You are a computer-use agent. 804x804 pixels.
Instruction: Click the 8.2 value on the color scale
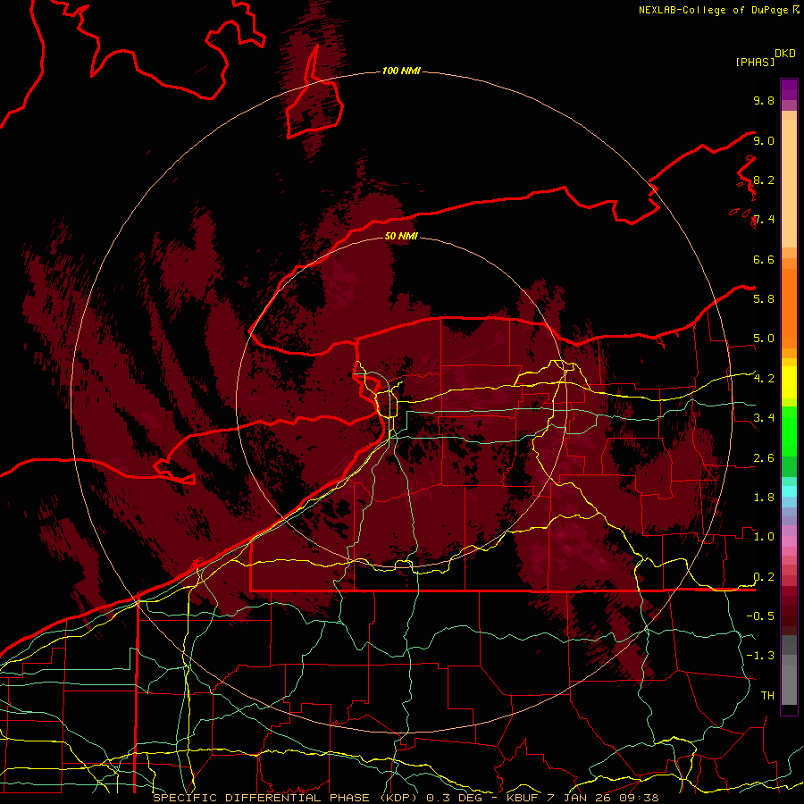764,180
